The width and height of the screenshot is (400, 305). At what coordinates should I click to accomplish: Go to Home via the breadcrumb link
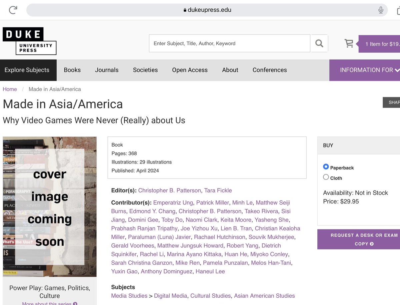click(10, 89)
